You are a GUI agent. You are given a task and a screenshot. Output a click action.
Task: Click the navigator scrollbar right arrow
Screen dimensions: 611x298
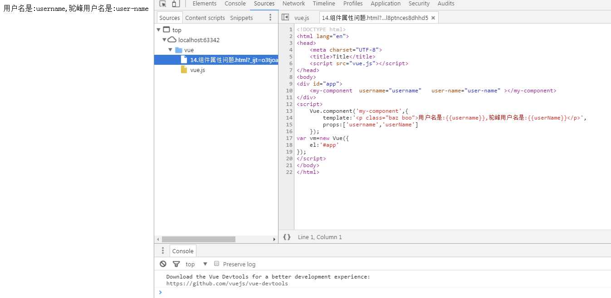click(274, 239)
